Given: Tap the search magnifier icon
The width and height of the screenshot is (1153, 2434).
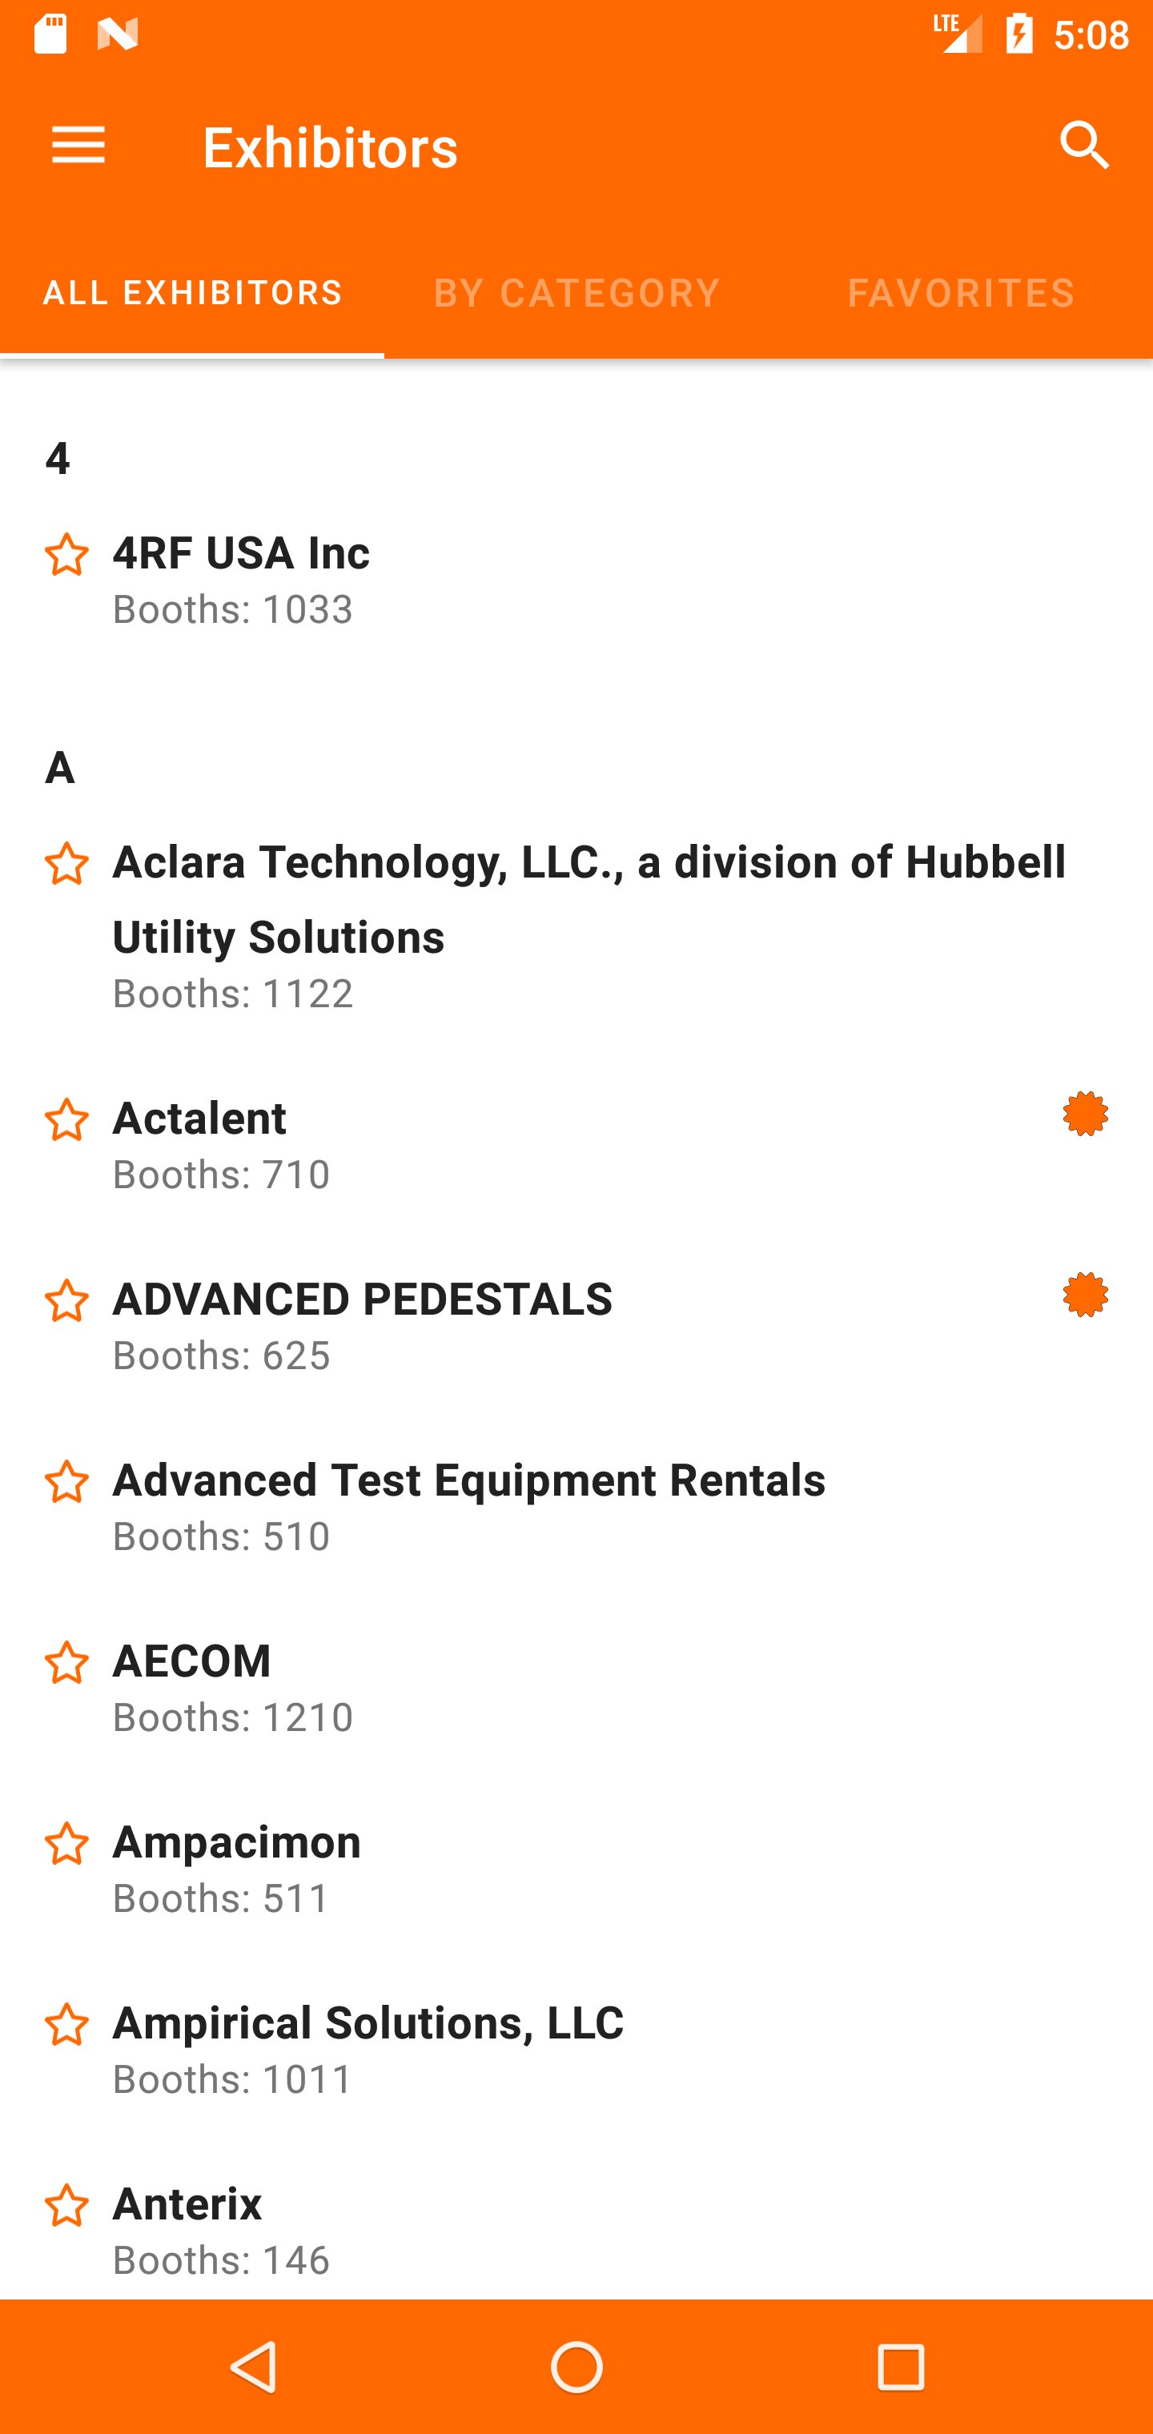Looking at the screenshot, I should pyautogui.click(x=1084, y=147).
